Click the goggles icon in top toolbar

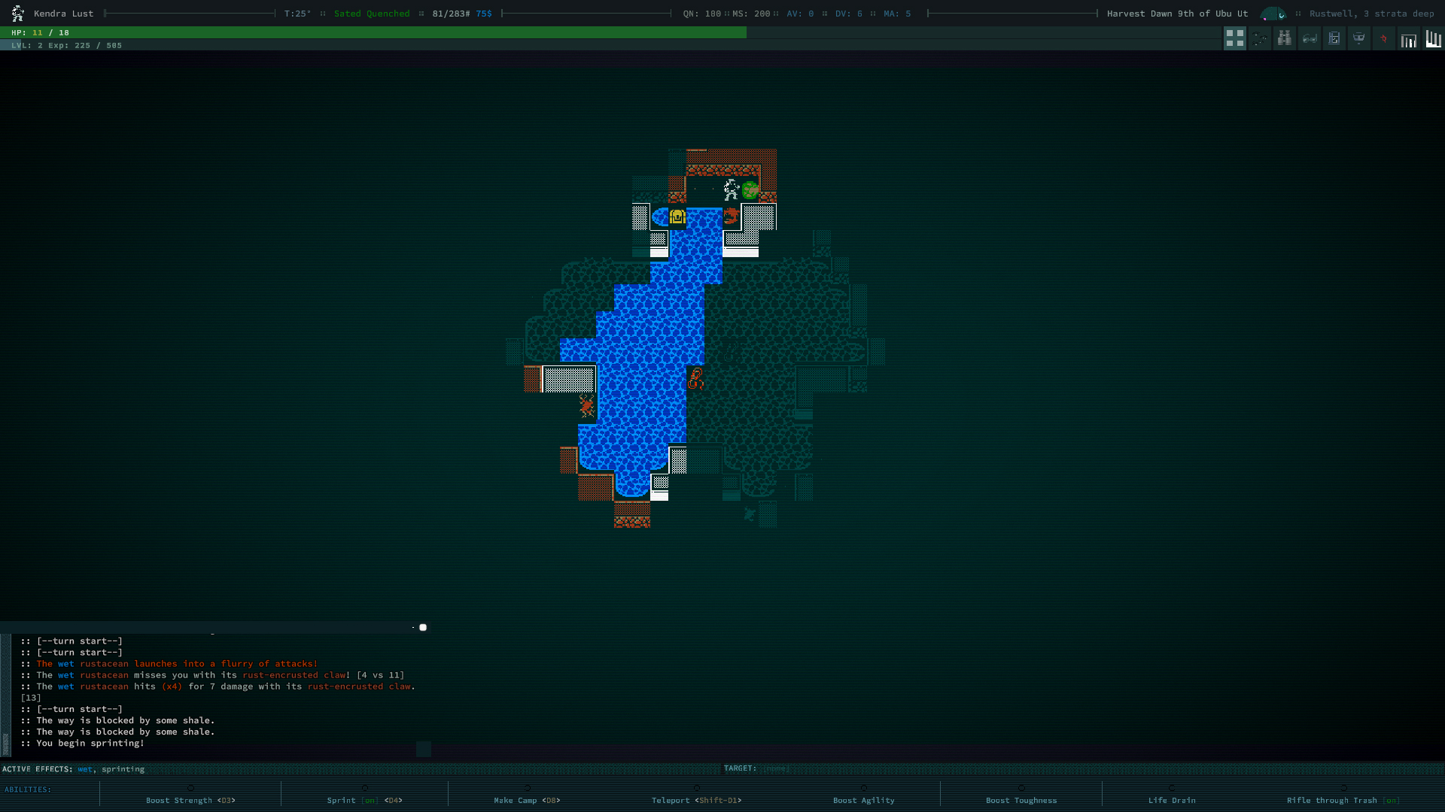(1310, 38)
